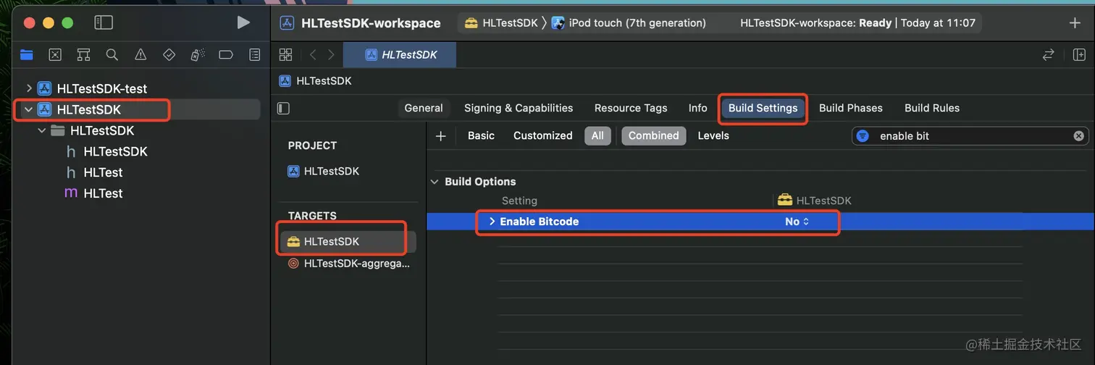Open the Project navigator folder icon
1095x365 pixels.
pos(27,54)
